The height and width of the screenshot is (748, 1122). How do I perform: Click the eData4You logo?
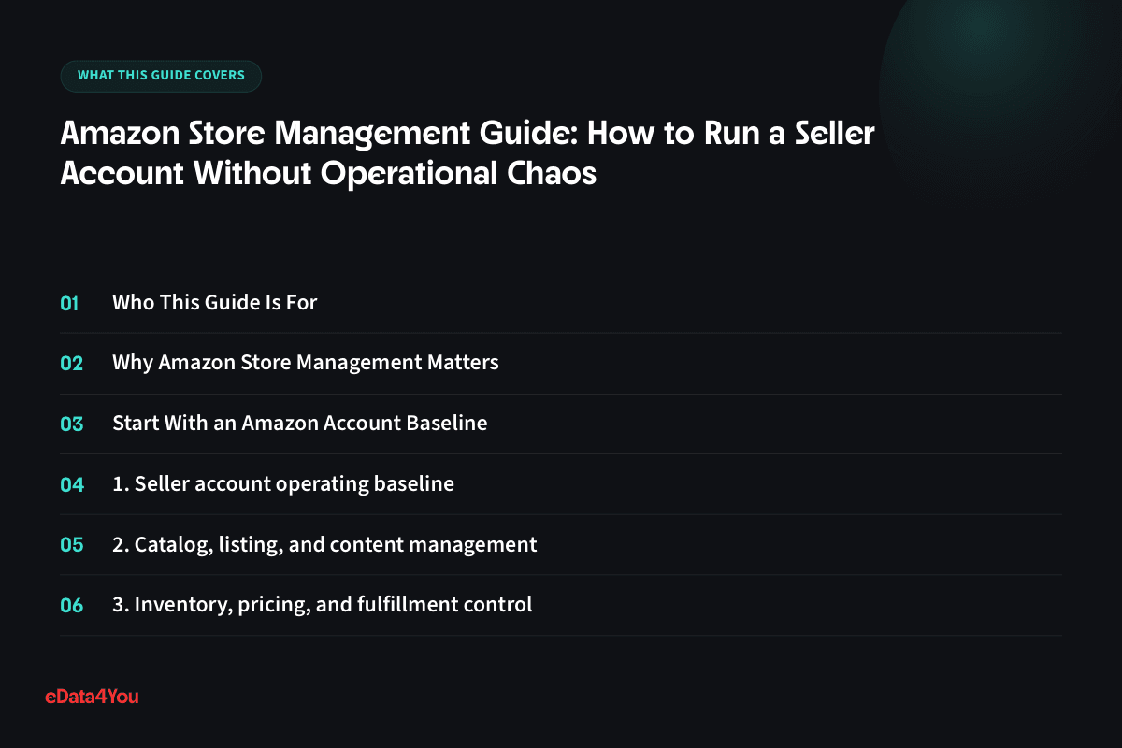click(92, 696)
